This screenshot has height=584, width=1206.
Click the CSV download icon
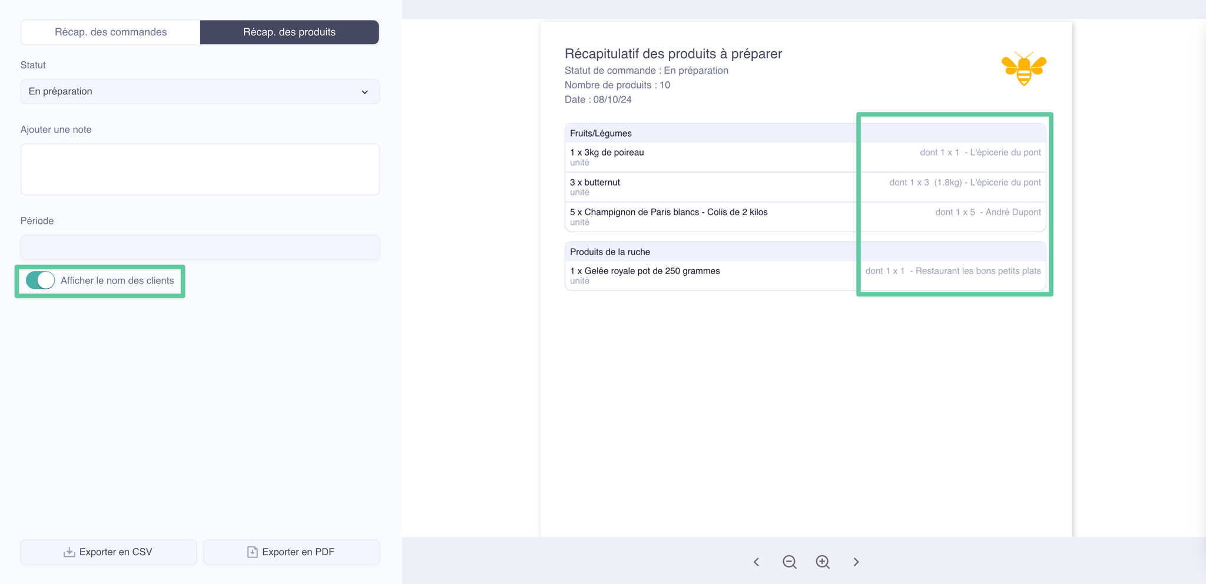click(x=69, y=552)
